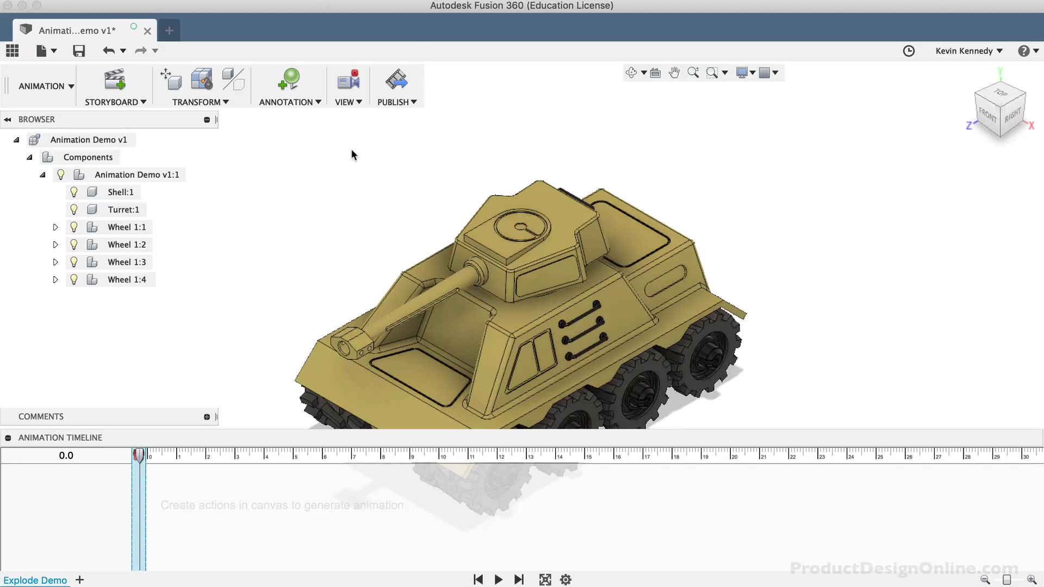The image size is (1044, 587).
Task: Click the New Storyboard clapperboard icon
Action: (115, 79)
